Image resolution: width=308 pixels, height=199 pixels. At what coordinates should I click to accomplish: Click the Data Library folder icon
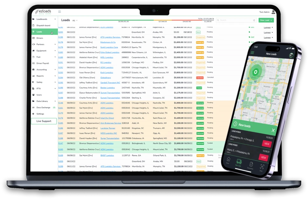[x=33, y=101]
